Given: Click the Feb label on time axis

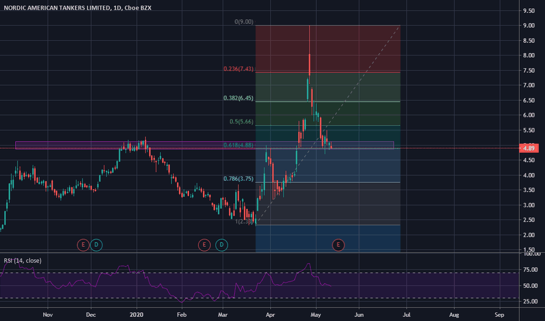Looking at the screenshot, I should [181, 315].
